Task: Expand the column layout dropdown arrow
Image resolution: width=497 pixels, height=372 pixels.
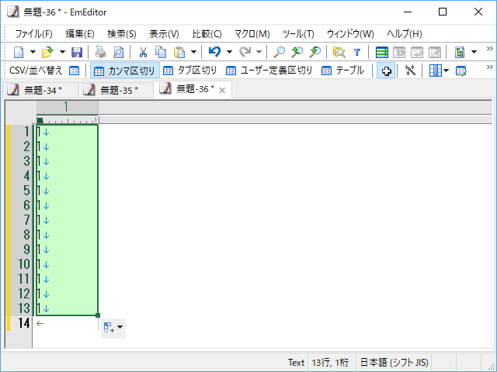Action: pyautogui.click(x=446, y=71)
